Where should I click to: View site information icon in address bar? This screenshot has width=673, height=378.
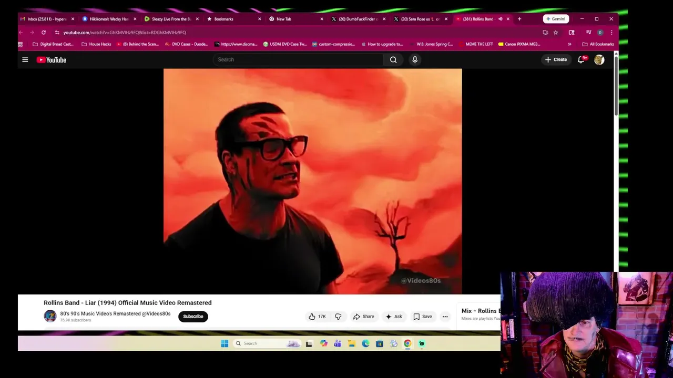(57, 33)
